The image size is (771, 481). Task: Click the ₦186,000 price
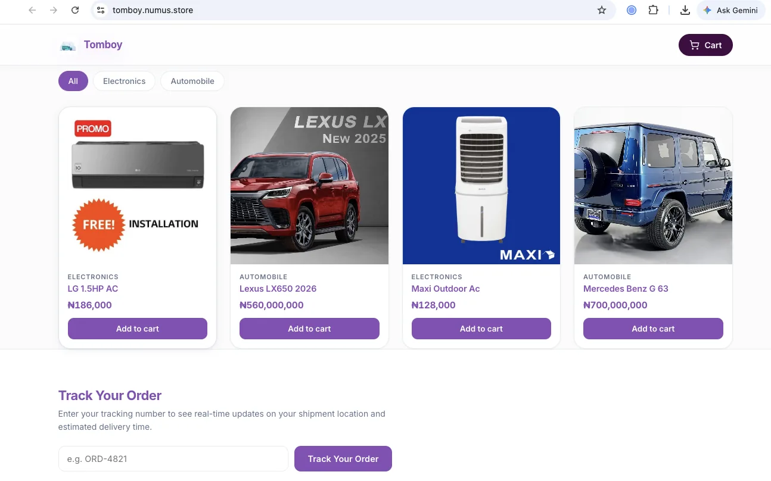[90, 305]
